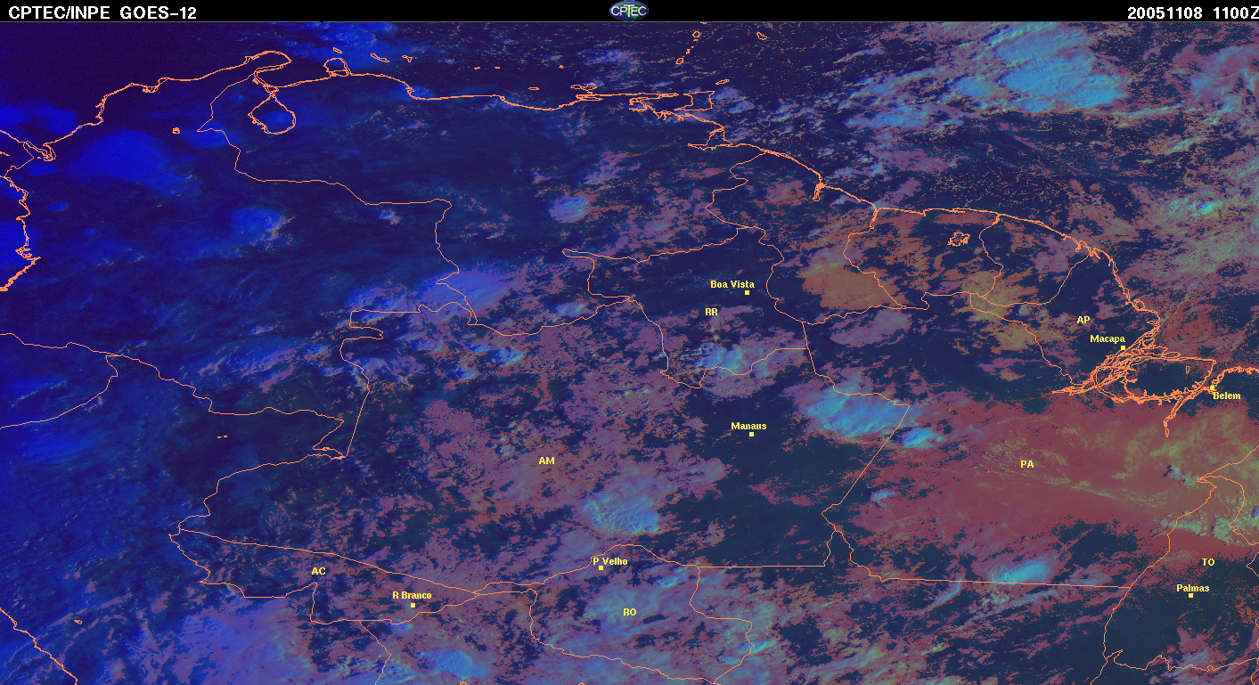Click the CPTEC/INPE GOES-12 title text
The image size is (1259, 685).
point(102,12)
